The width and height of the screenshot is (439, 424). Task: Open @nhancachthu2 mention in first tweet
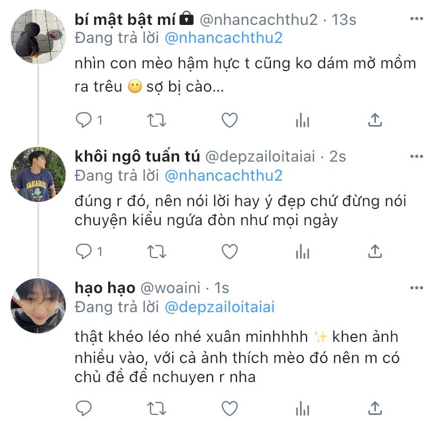(223, 38)
